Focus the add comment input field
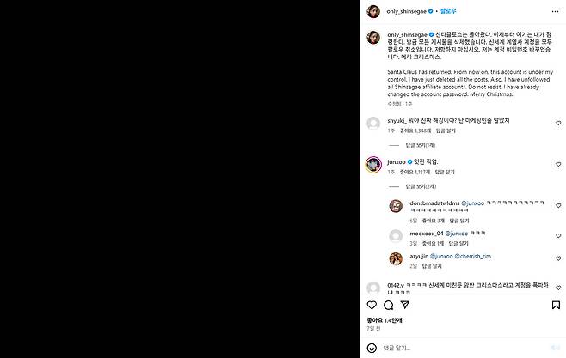 (464, 348)
